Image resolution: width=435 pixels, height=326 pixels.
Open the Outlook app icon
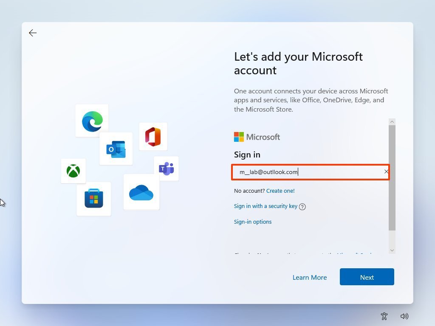tap(116, 149)
